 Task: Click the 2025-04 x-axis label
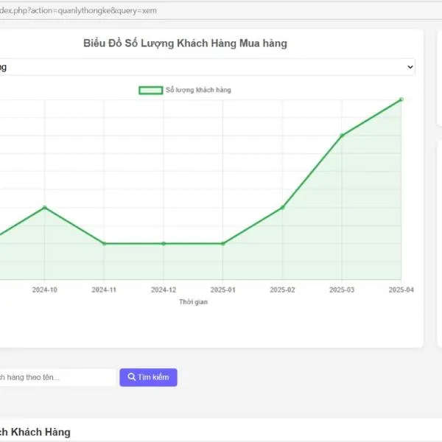point(401,290)
